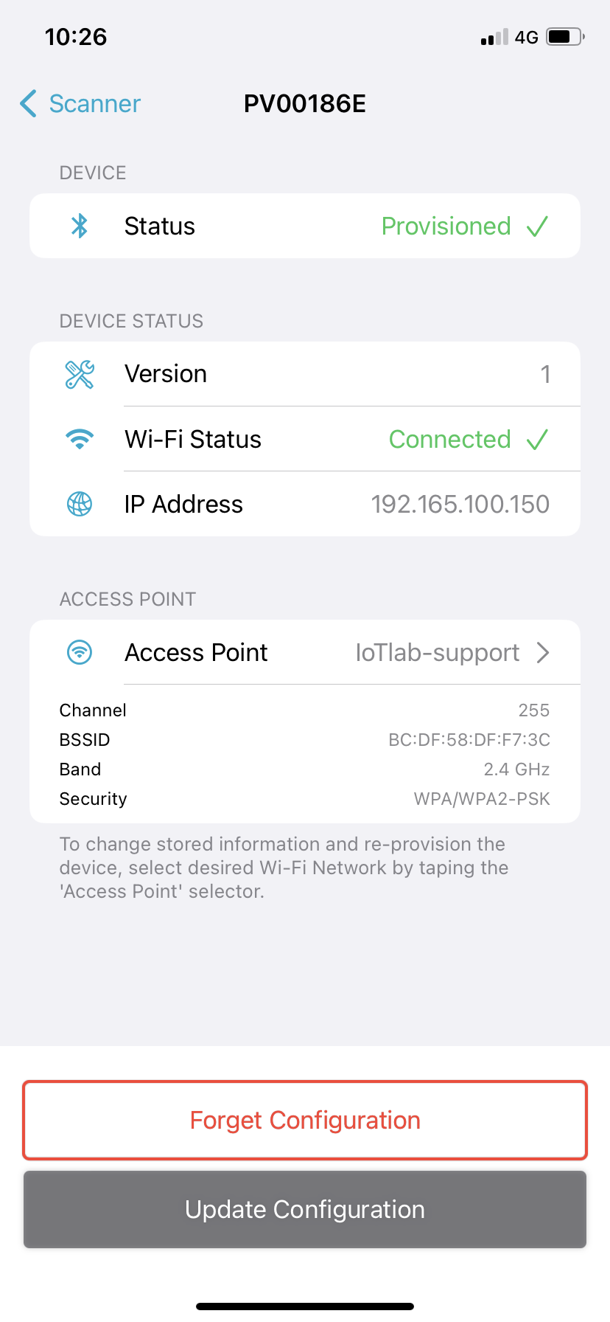
Task: Tap the PV00186E device title
Action: point(305,104)
